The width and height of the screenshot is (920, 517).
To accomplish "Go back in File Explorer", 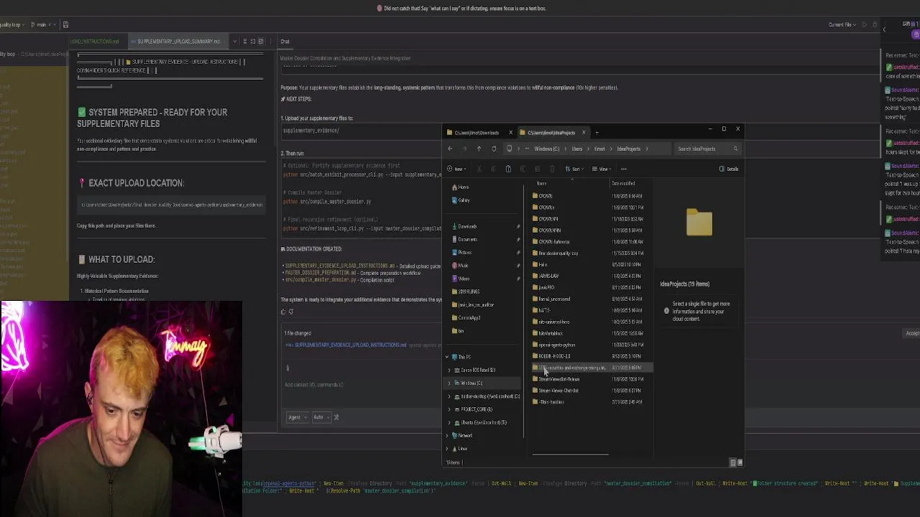I will [450, 149].
